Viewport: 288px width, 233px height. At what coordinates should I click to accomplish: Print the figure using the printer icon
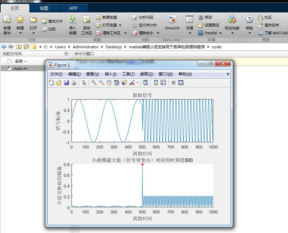coord(74,83)
